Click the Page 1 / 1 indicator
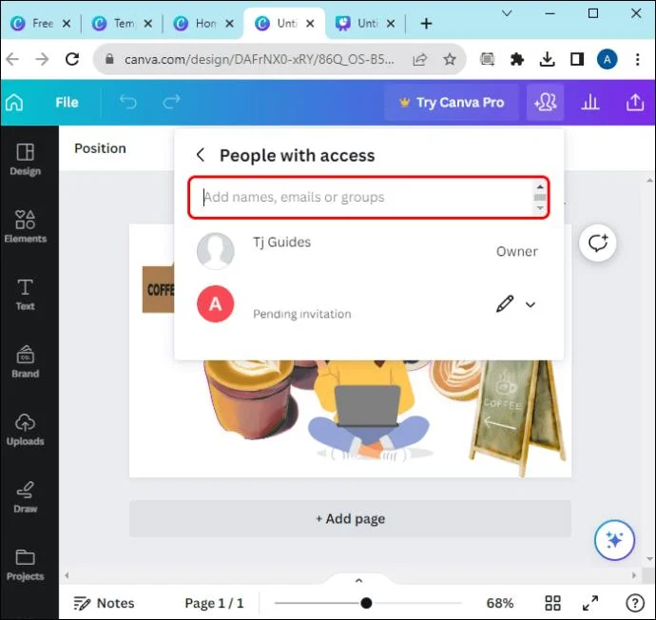The height and width of the screenshot is (620, 656). [214, 603]
